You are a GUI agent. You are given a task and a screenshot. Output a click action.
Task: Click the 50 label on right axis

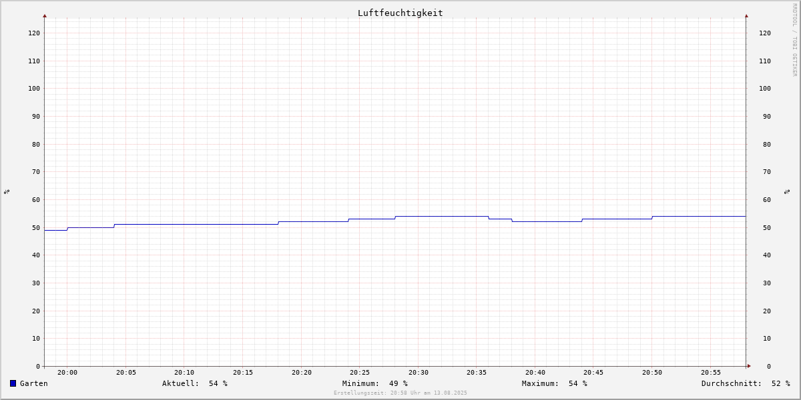(x=767, y=228)
